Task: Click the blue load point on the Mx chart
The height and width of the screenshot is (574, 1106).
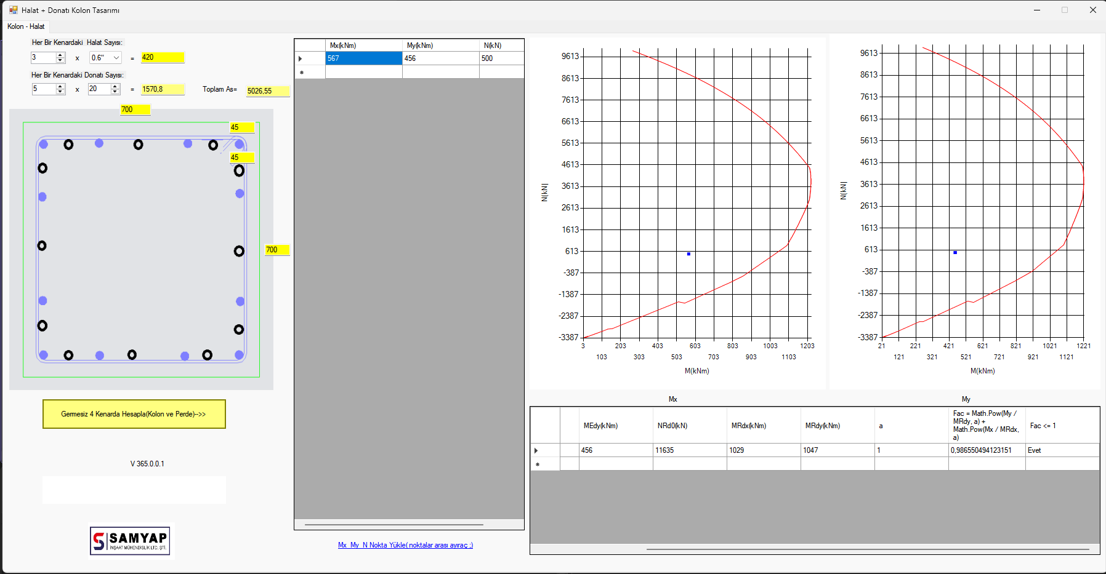Action: click(x=688, y=253)
